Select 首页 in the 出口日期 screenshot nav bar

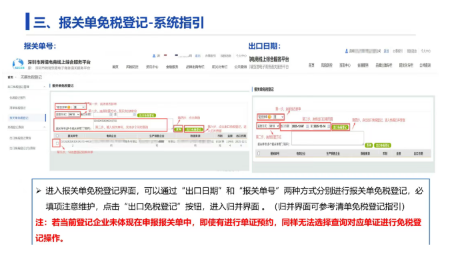click(311, 65)
